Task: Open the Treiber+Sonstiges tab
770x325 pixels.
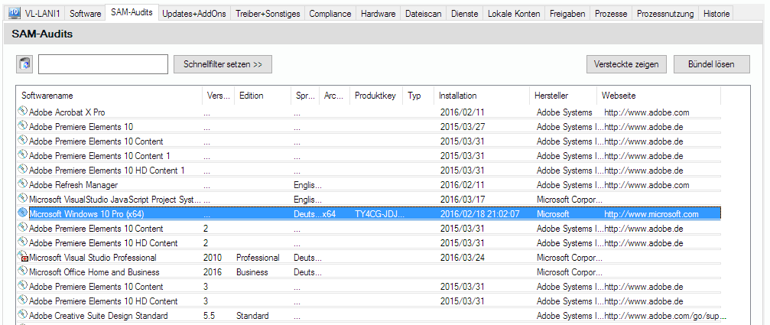Action: tap(267, 13)
